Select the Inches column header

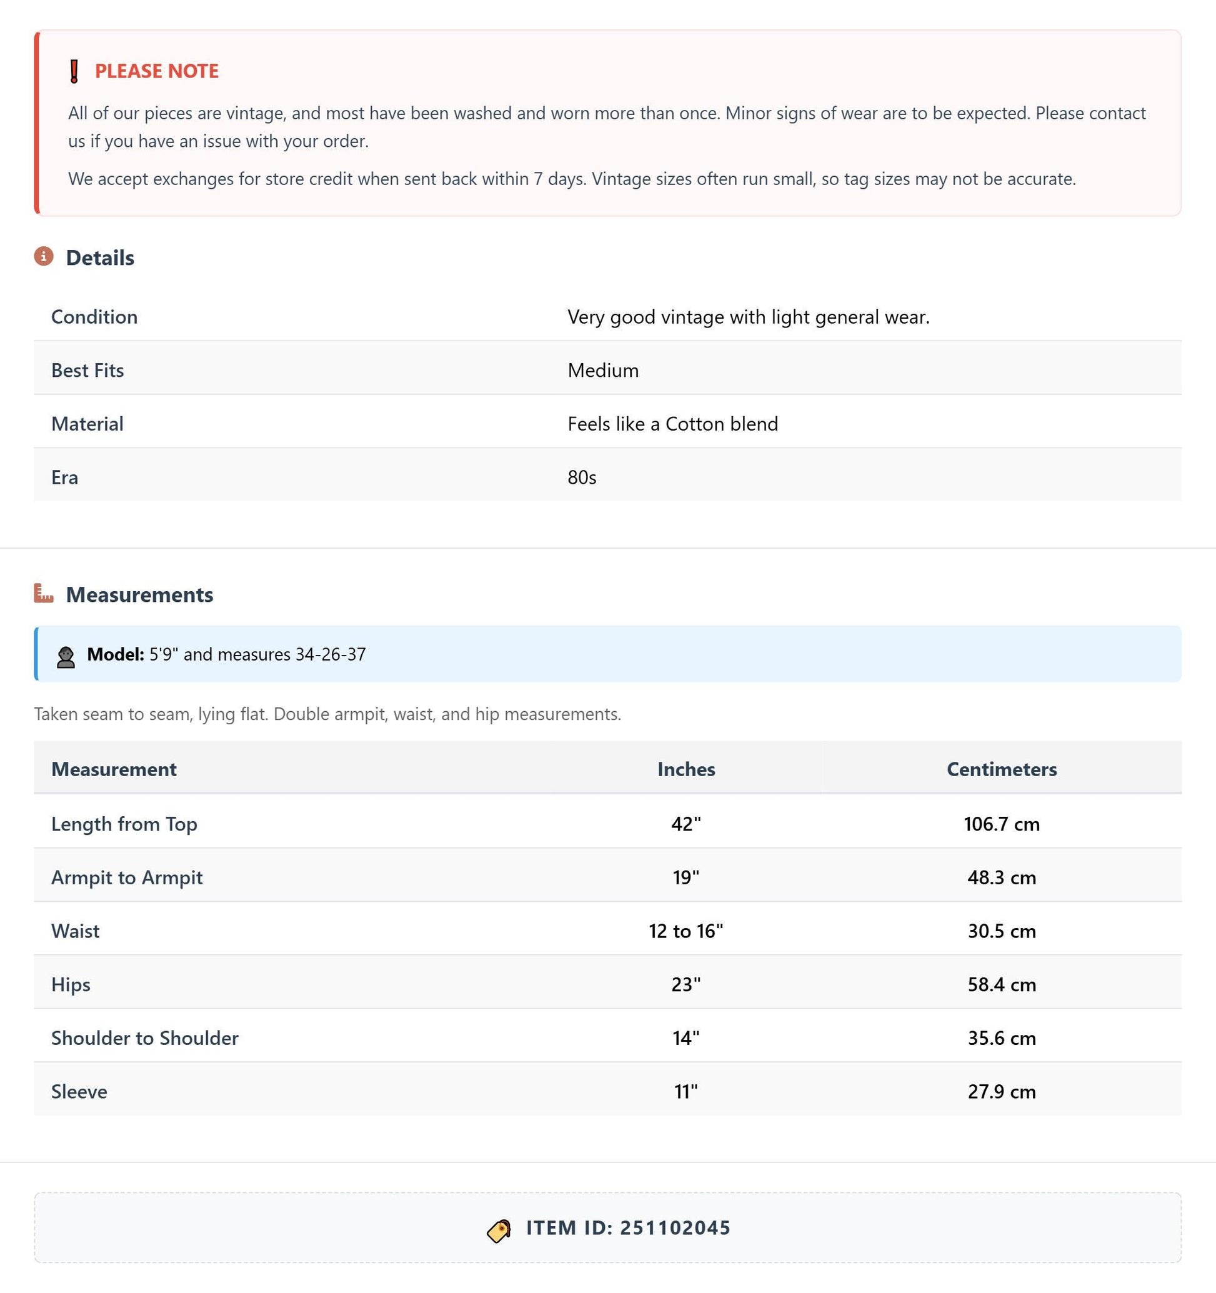click(686, 769)
